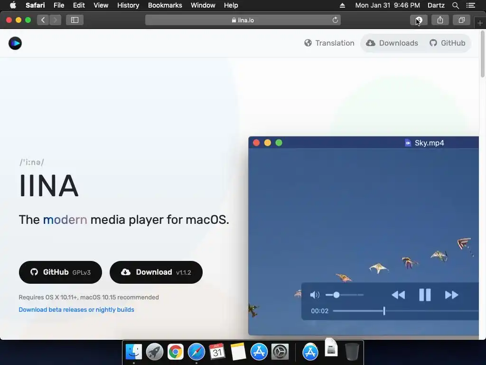Click the playback progress bar
Screen dimensions: 486x365
(x=406, y=311)
